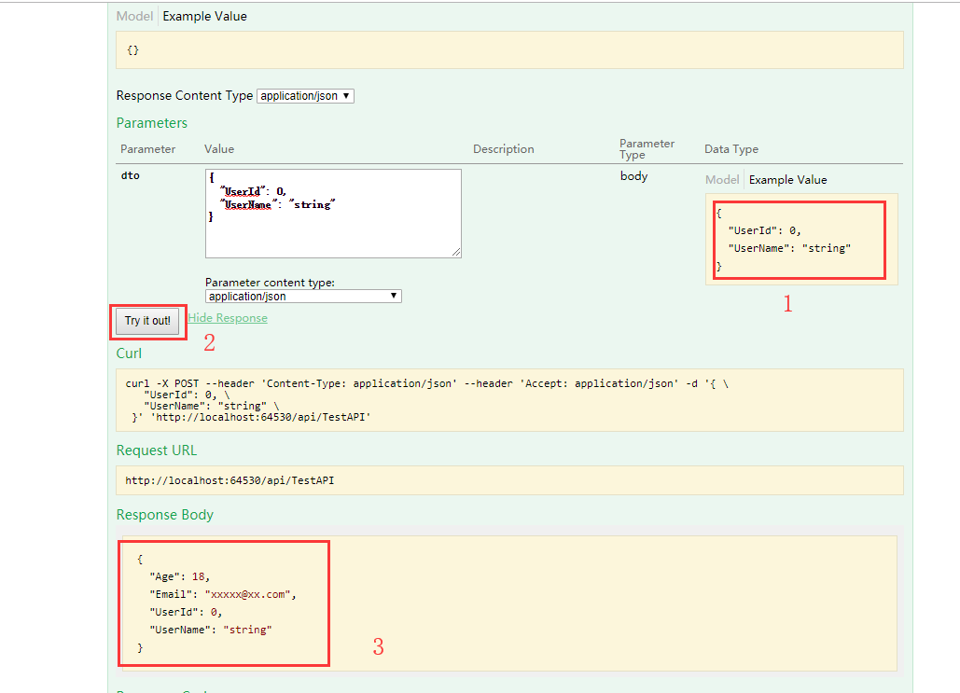Screen dimensions: 960x693
Task: Click the text area resize handle corner
Action: pos(457,253)
